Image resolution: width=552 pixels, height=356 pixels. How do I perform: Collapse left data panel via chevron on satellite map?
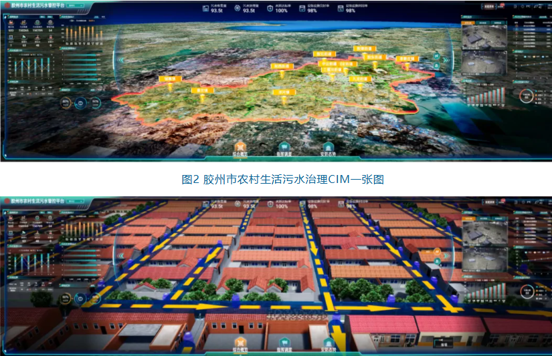pos(121,59)
